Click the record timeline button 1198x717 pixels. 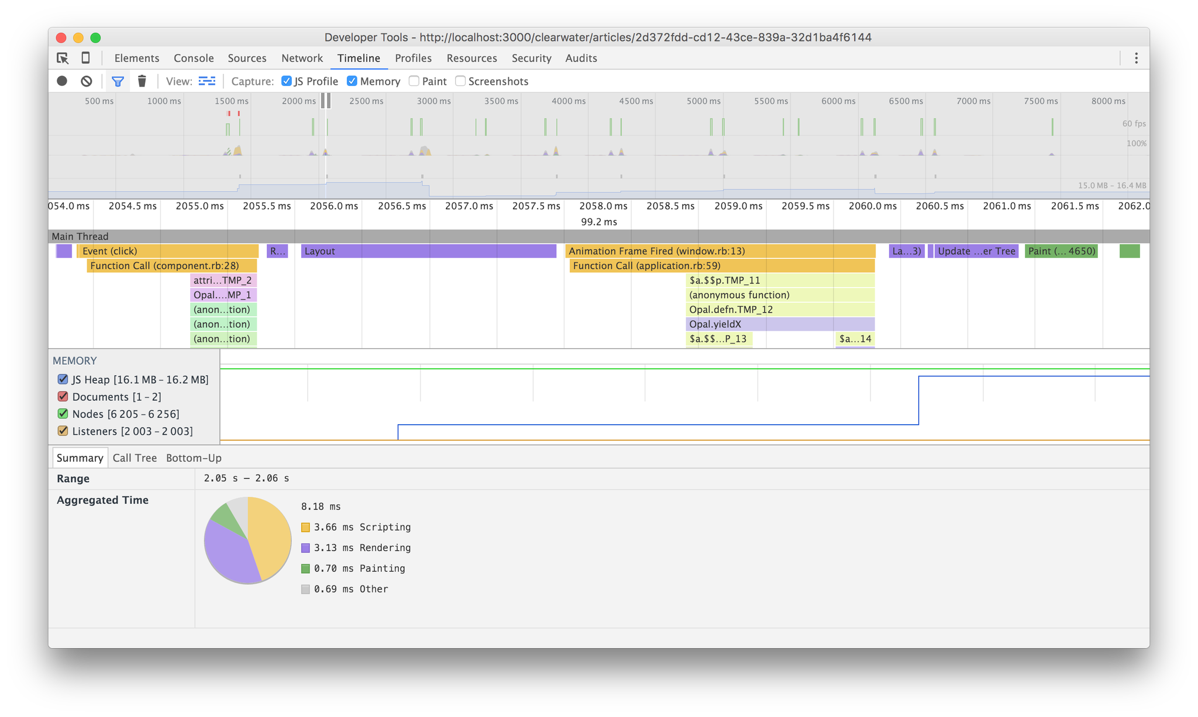pyautogui.click(x=62, y=81)
